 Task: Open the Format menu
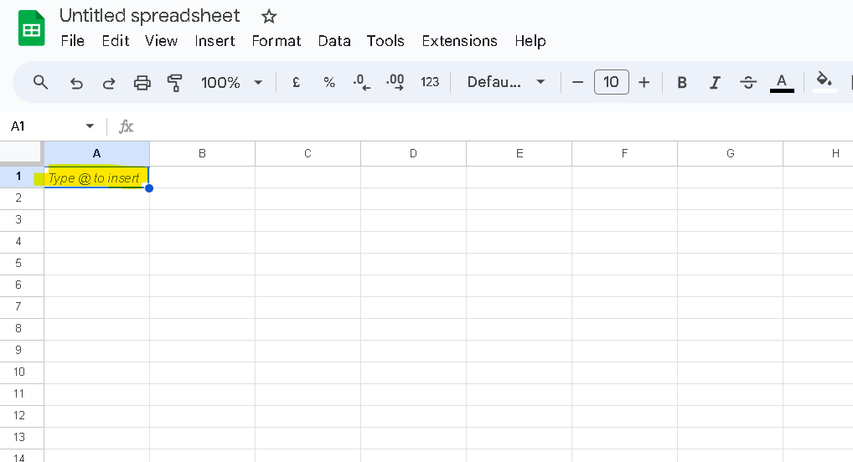pos(277,41)
